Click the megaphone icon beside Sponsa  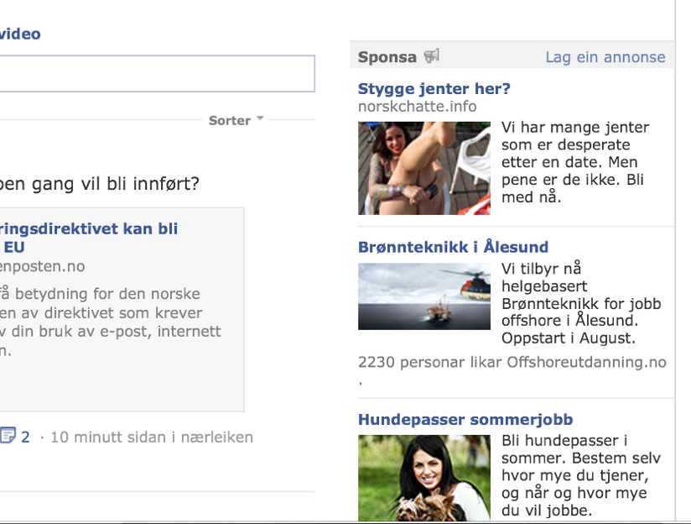coord(431,56)
